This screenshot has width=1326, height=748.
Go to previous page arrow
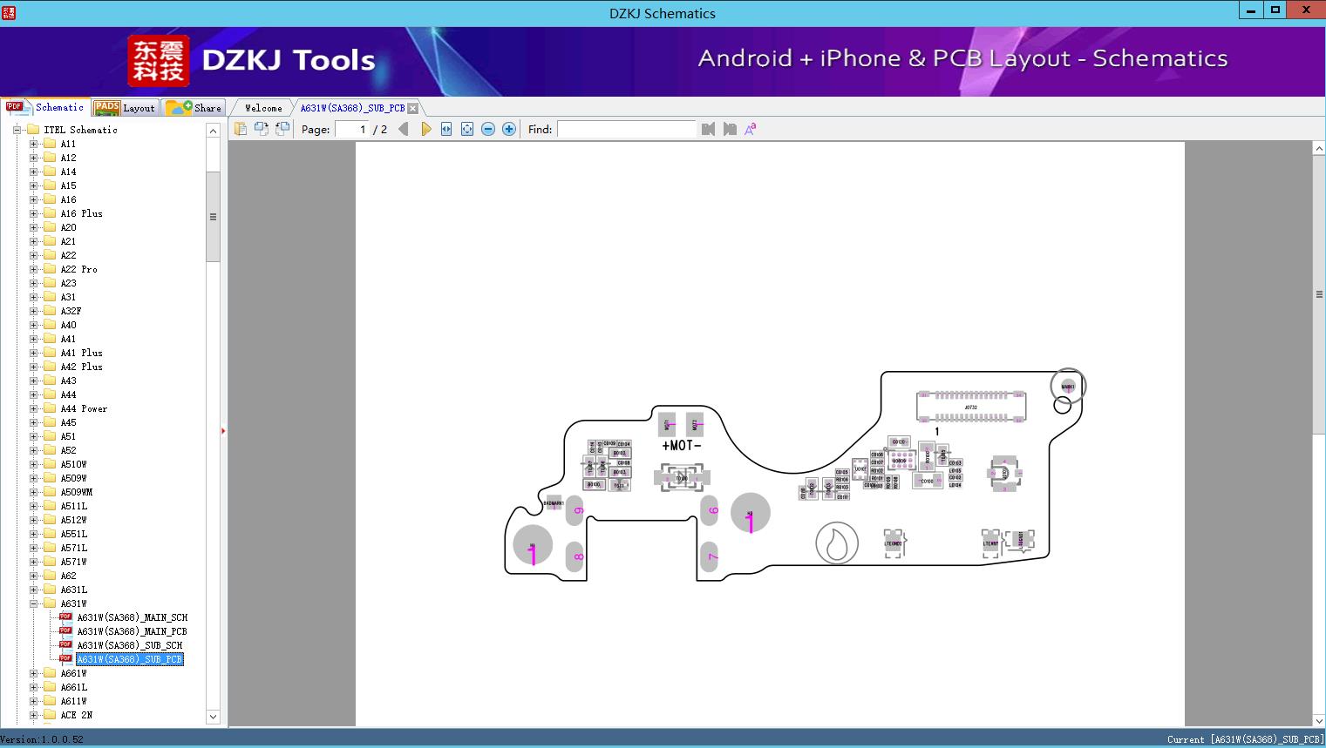(403, 129)
